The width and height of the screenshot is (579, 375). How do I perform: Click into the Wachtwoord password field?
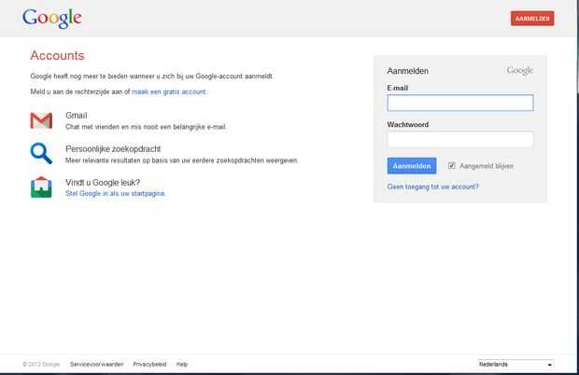pyautogui.click(x=459, y=139)
